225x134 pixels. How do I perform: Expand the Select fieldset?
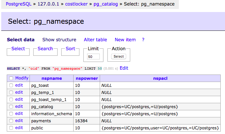coord(18,49)
